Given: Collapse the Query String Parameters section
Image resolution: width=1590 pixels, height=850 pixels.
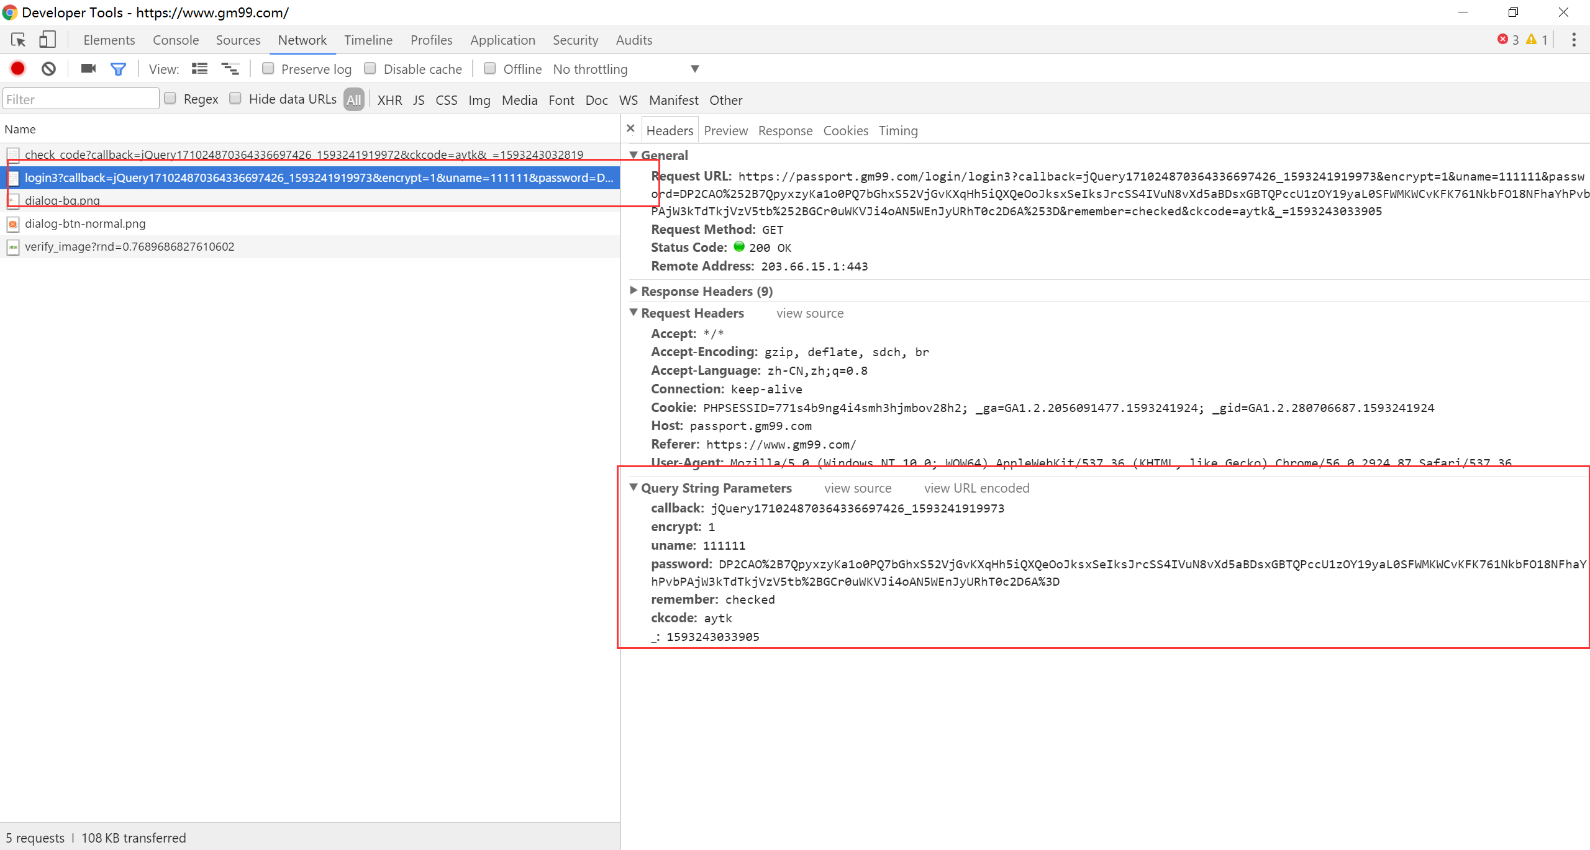Looking at the screenshot, I should (x=634, y=487).
